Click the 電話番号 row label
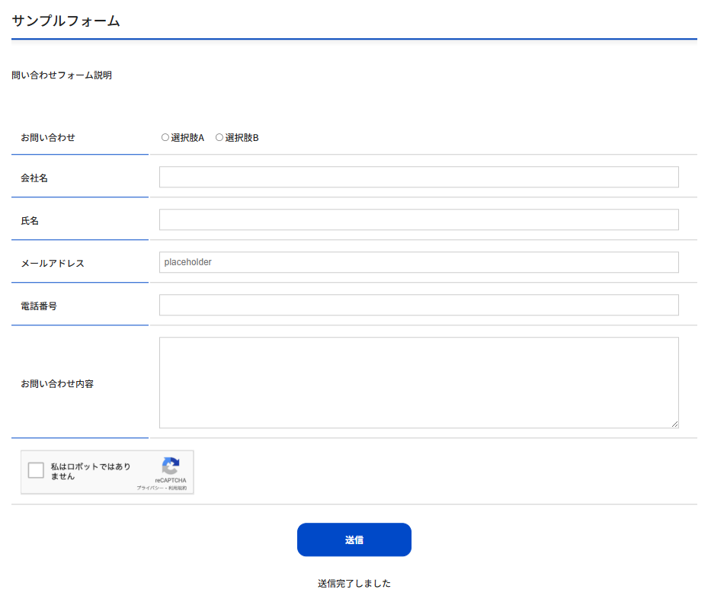The width and height of the screenshot is (711, 599). tap(39, 306)
